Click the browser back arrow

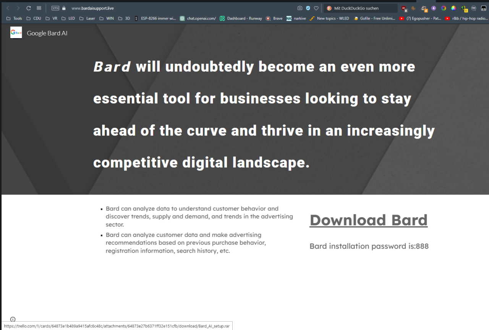pyautogui.click(x=8, y=8)
